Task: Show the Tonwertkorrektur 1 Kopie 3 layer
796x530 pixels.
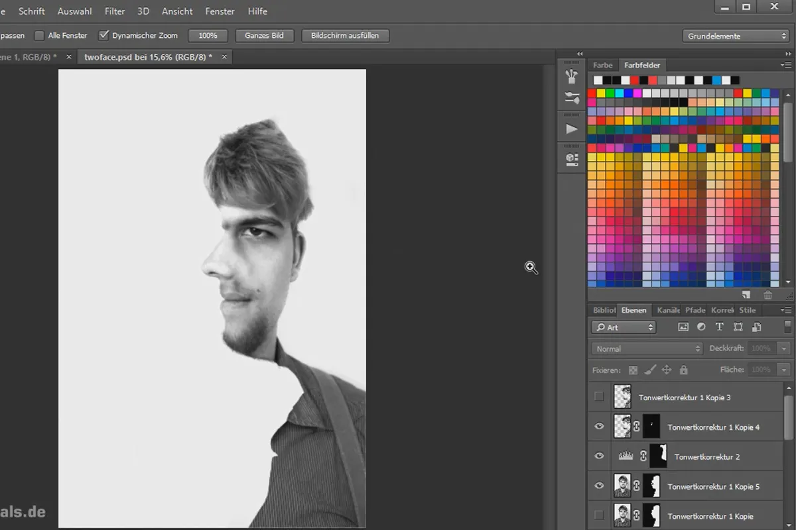Action: [x=599, y=397]
